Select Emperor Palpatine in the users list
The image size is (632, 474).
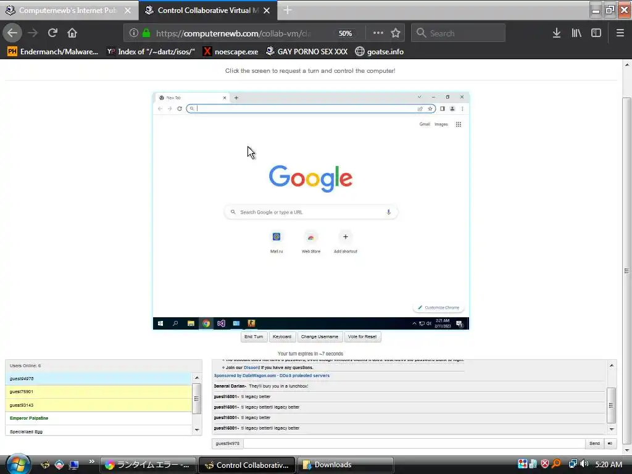[99, 418]
